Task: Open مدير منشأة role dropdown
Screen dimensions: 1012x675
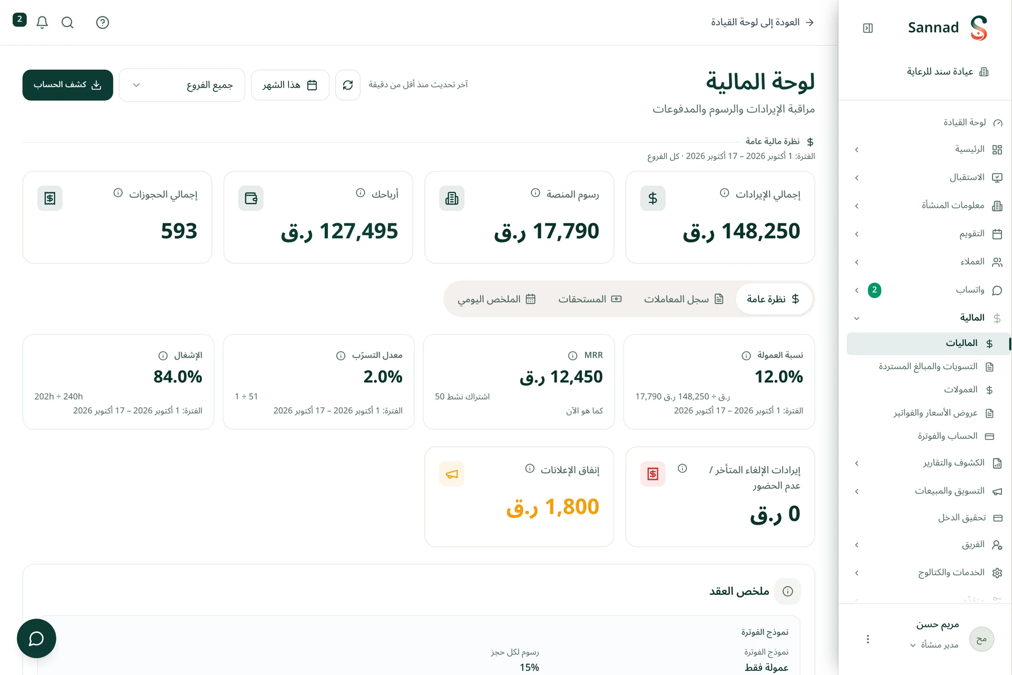Action: [935, 645]
